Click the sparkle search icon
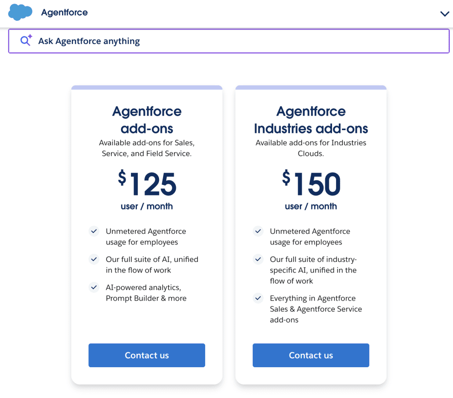This screenshot has width=453, height=398. [26, 40]
